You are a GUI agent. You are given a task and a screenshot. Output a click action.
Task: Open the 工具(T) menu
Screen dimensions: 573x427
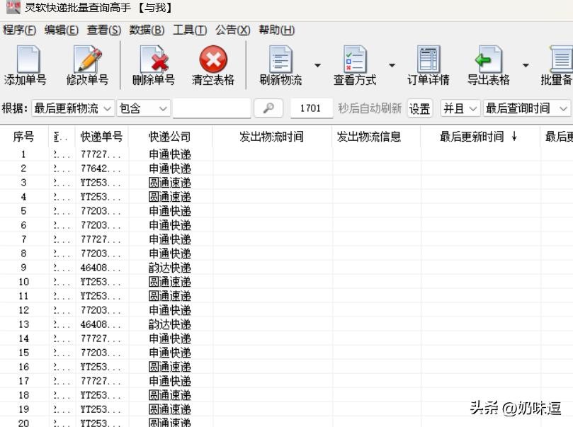click(x=189, y=30)
